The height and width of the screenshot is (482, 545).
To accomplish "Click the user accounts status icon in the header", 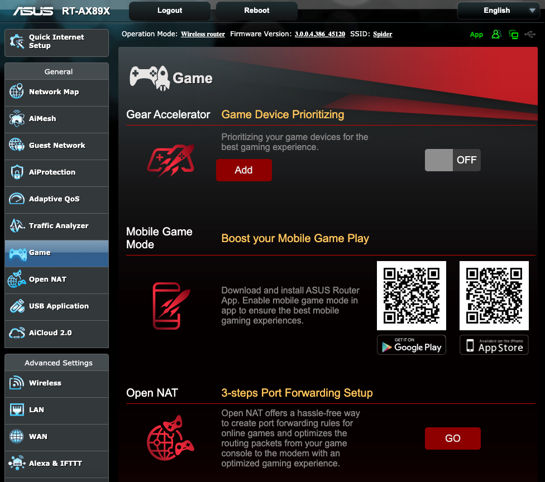I will pyautogui.click(x=496, y=34).
